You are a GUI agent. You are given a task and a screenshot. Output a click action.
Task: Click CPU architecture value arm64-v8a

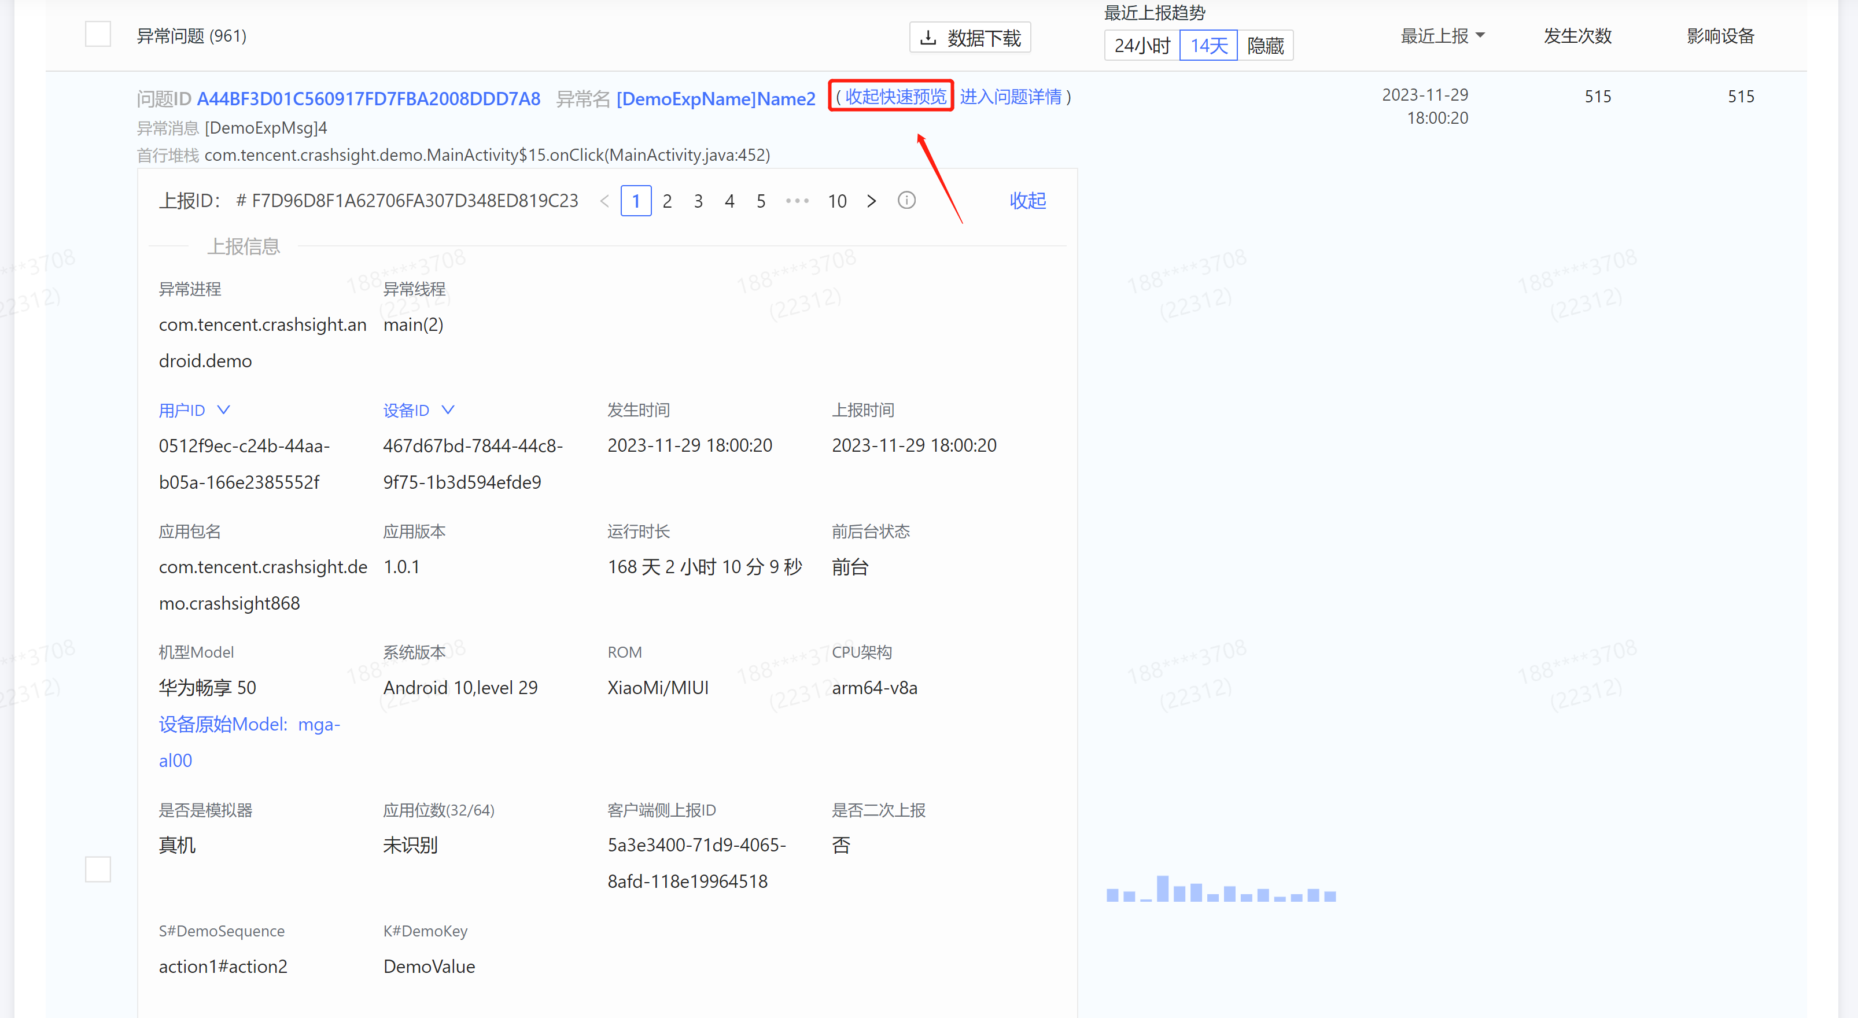pos(874,688)
